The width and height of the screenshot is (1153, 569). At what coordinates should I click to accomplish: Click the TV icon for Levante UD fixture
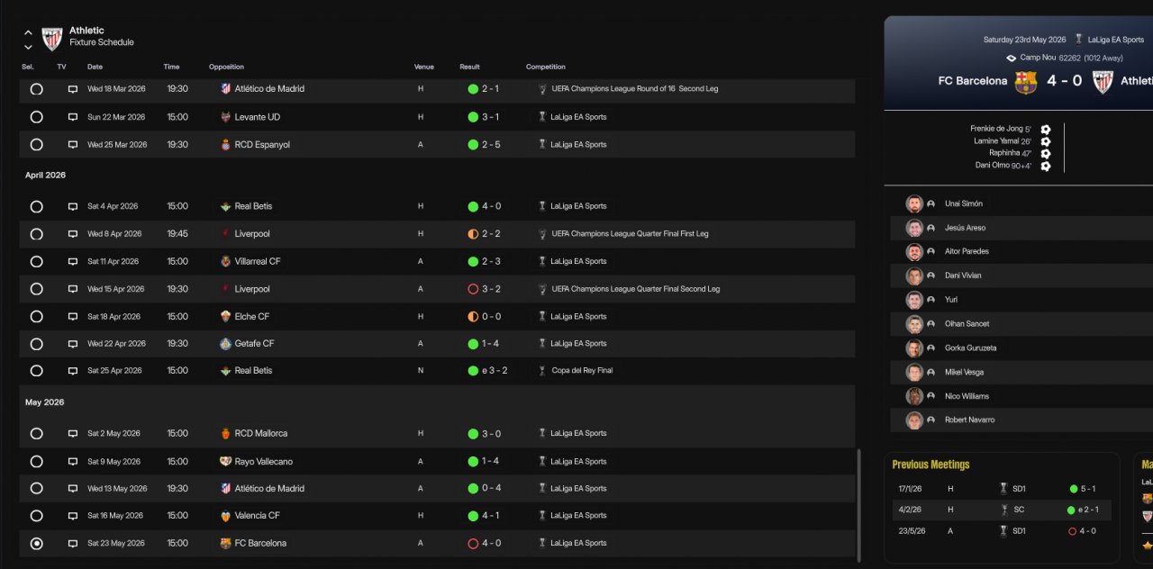[73, 117]
